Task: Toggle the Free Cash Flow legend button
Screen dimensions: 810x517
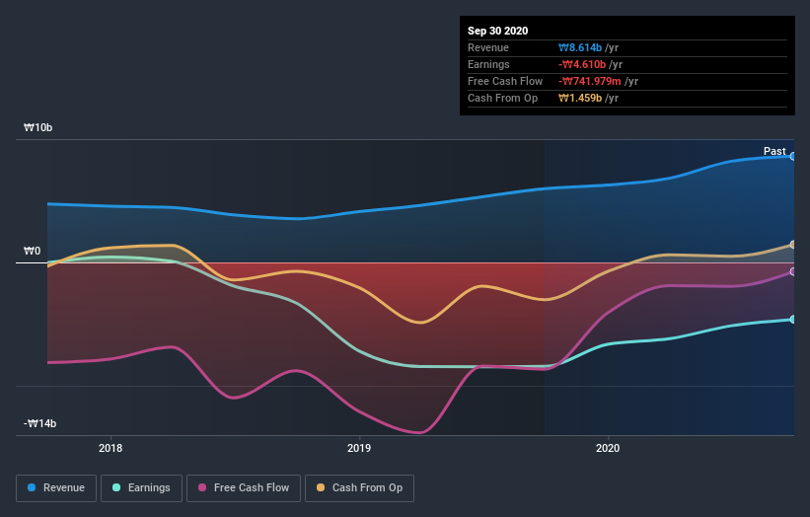Action: click(x=244, y=488)
